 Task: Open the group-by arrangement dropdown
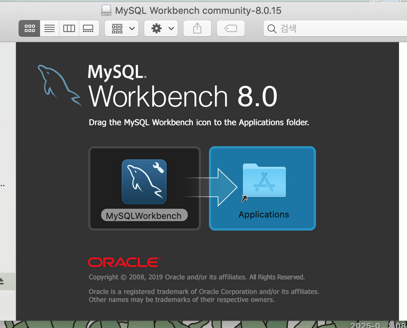coord(122,28)
